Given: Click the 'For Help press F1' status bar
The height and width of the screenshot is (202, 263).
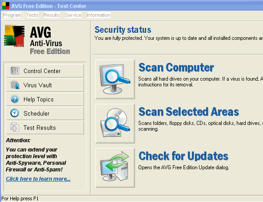Looking at the screenshot, I should [x=20, y=198].
